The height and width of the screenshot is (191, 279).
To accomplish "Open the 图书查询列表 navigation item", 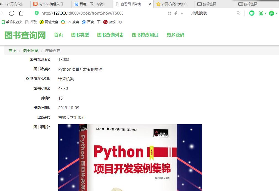I will (110, 35).
